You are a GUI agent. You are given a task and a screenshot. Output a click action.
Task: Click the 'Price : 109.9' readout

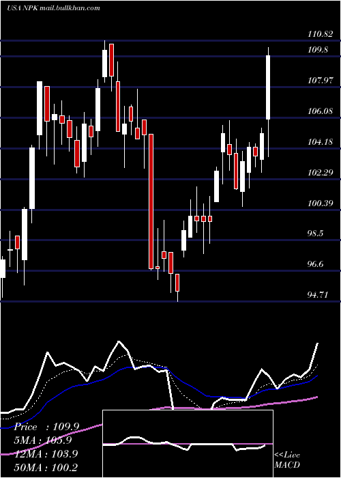pyautogui.click(x=46, y=427)
